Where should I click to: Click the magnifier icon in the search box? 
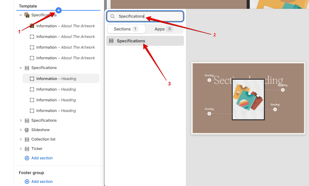pos(112,16)
